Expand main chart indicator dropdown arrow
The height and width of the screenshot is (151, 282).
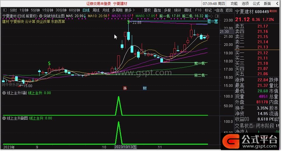(41, 16)
